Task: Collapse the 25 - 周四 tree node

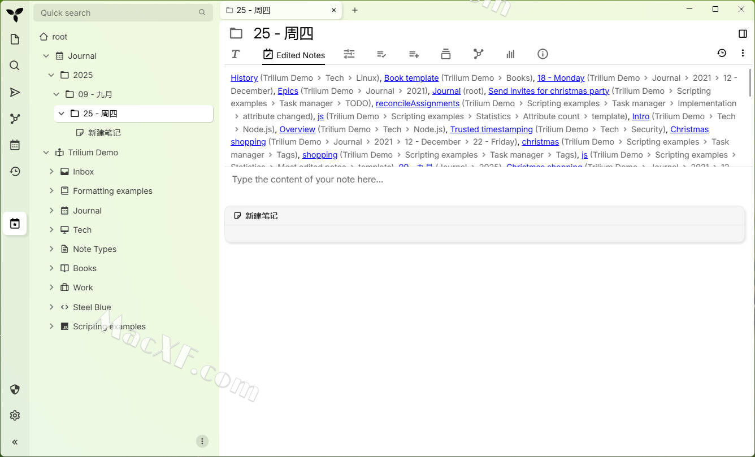Action: pyautogui.click(x=62, y=114)
